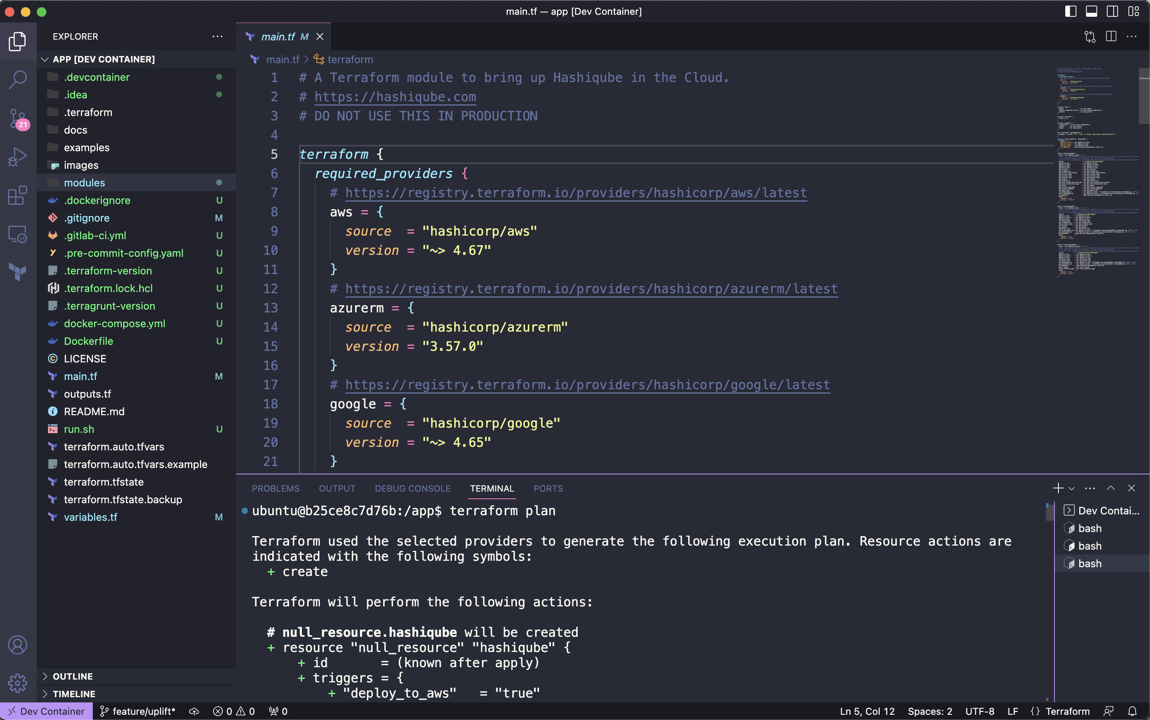
Task: Close the terminal panel
Action: 1132,488
